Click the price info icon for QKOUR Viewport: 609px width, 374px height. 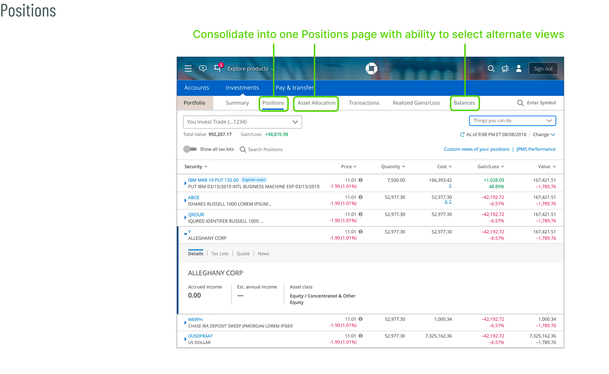361,214
